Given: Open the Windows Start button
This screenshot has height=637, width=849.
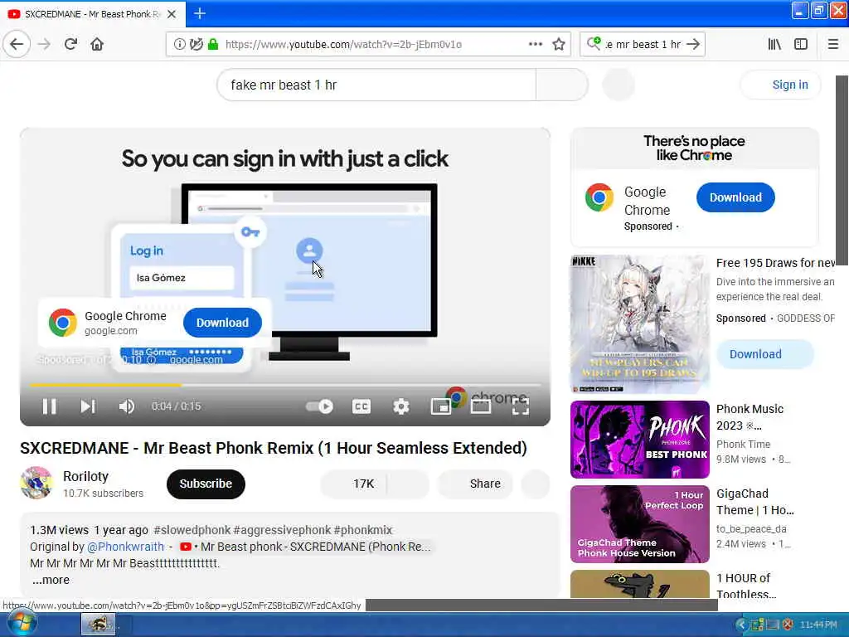Looking at the screenshot, I should [21, 624].
